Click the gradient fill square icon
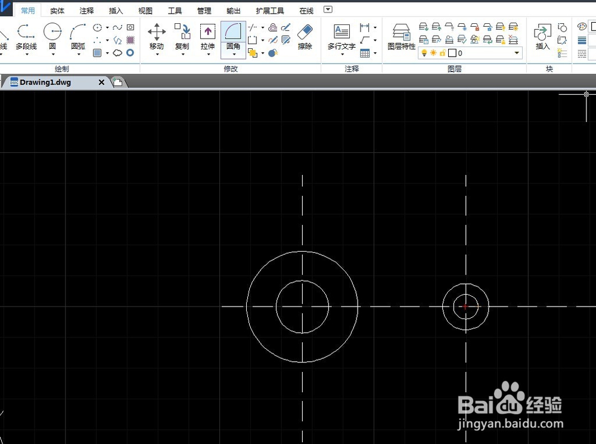 click(97, 53)
